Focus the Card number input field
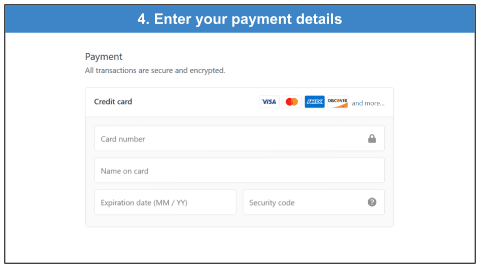The image size is (481, 270). pos(239,138)
